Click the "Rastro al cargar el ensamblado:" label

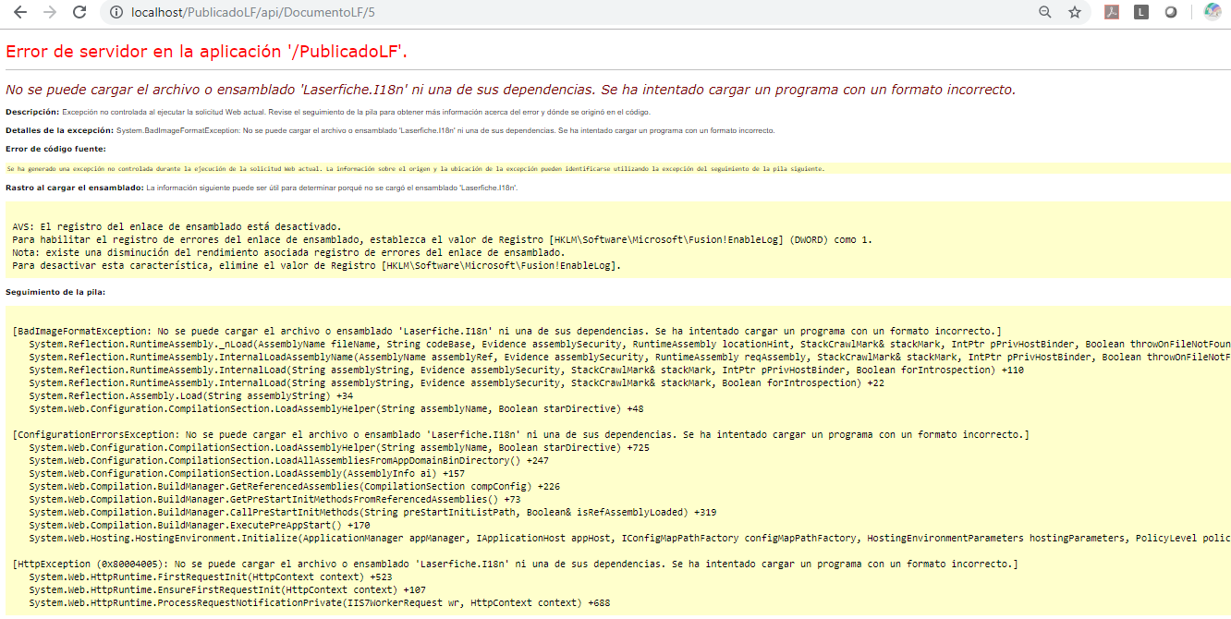coord(74,188)
